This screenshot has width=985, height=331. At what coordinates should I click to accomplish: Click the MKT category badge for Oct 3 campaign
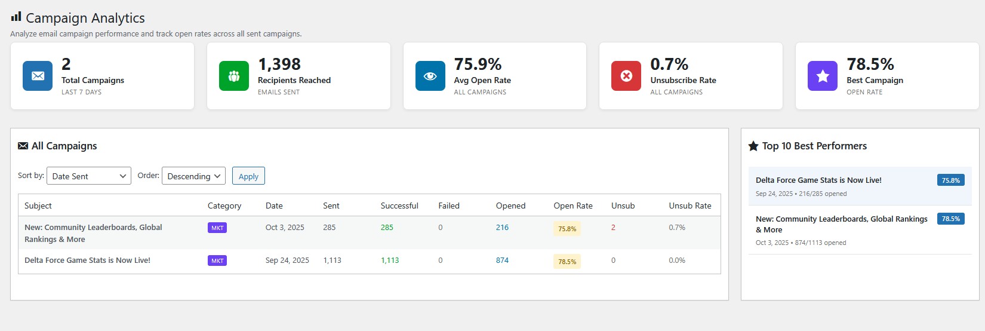(x=217, y=228)
